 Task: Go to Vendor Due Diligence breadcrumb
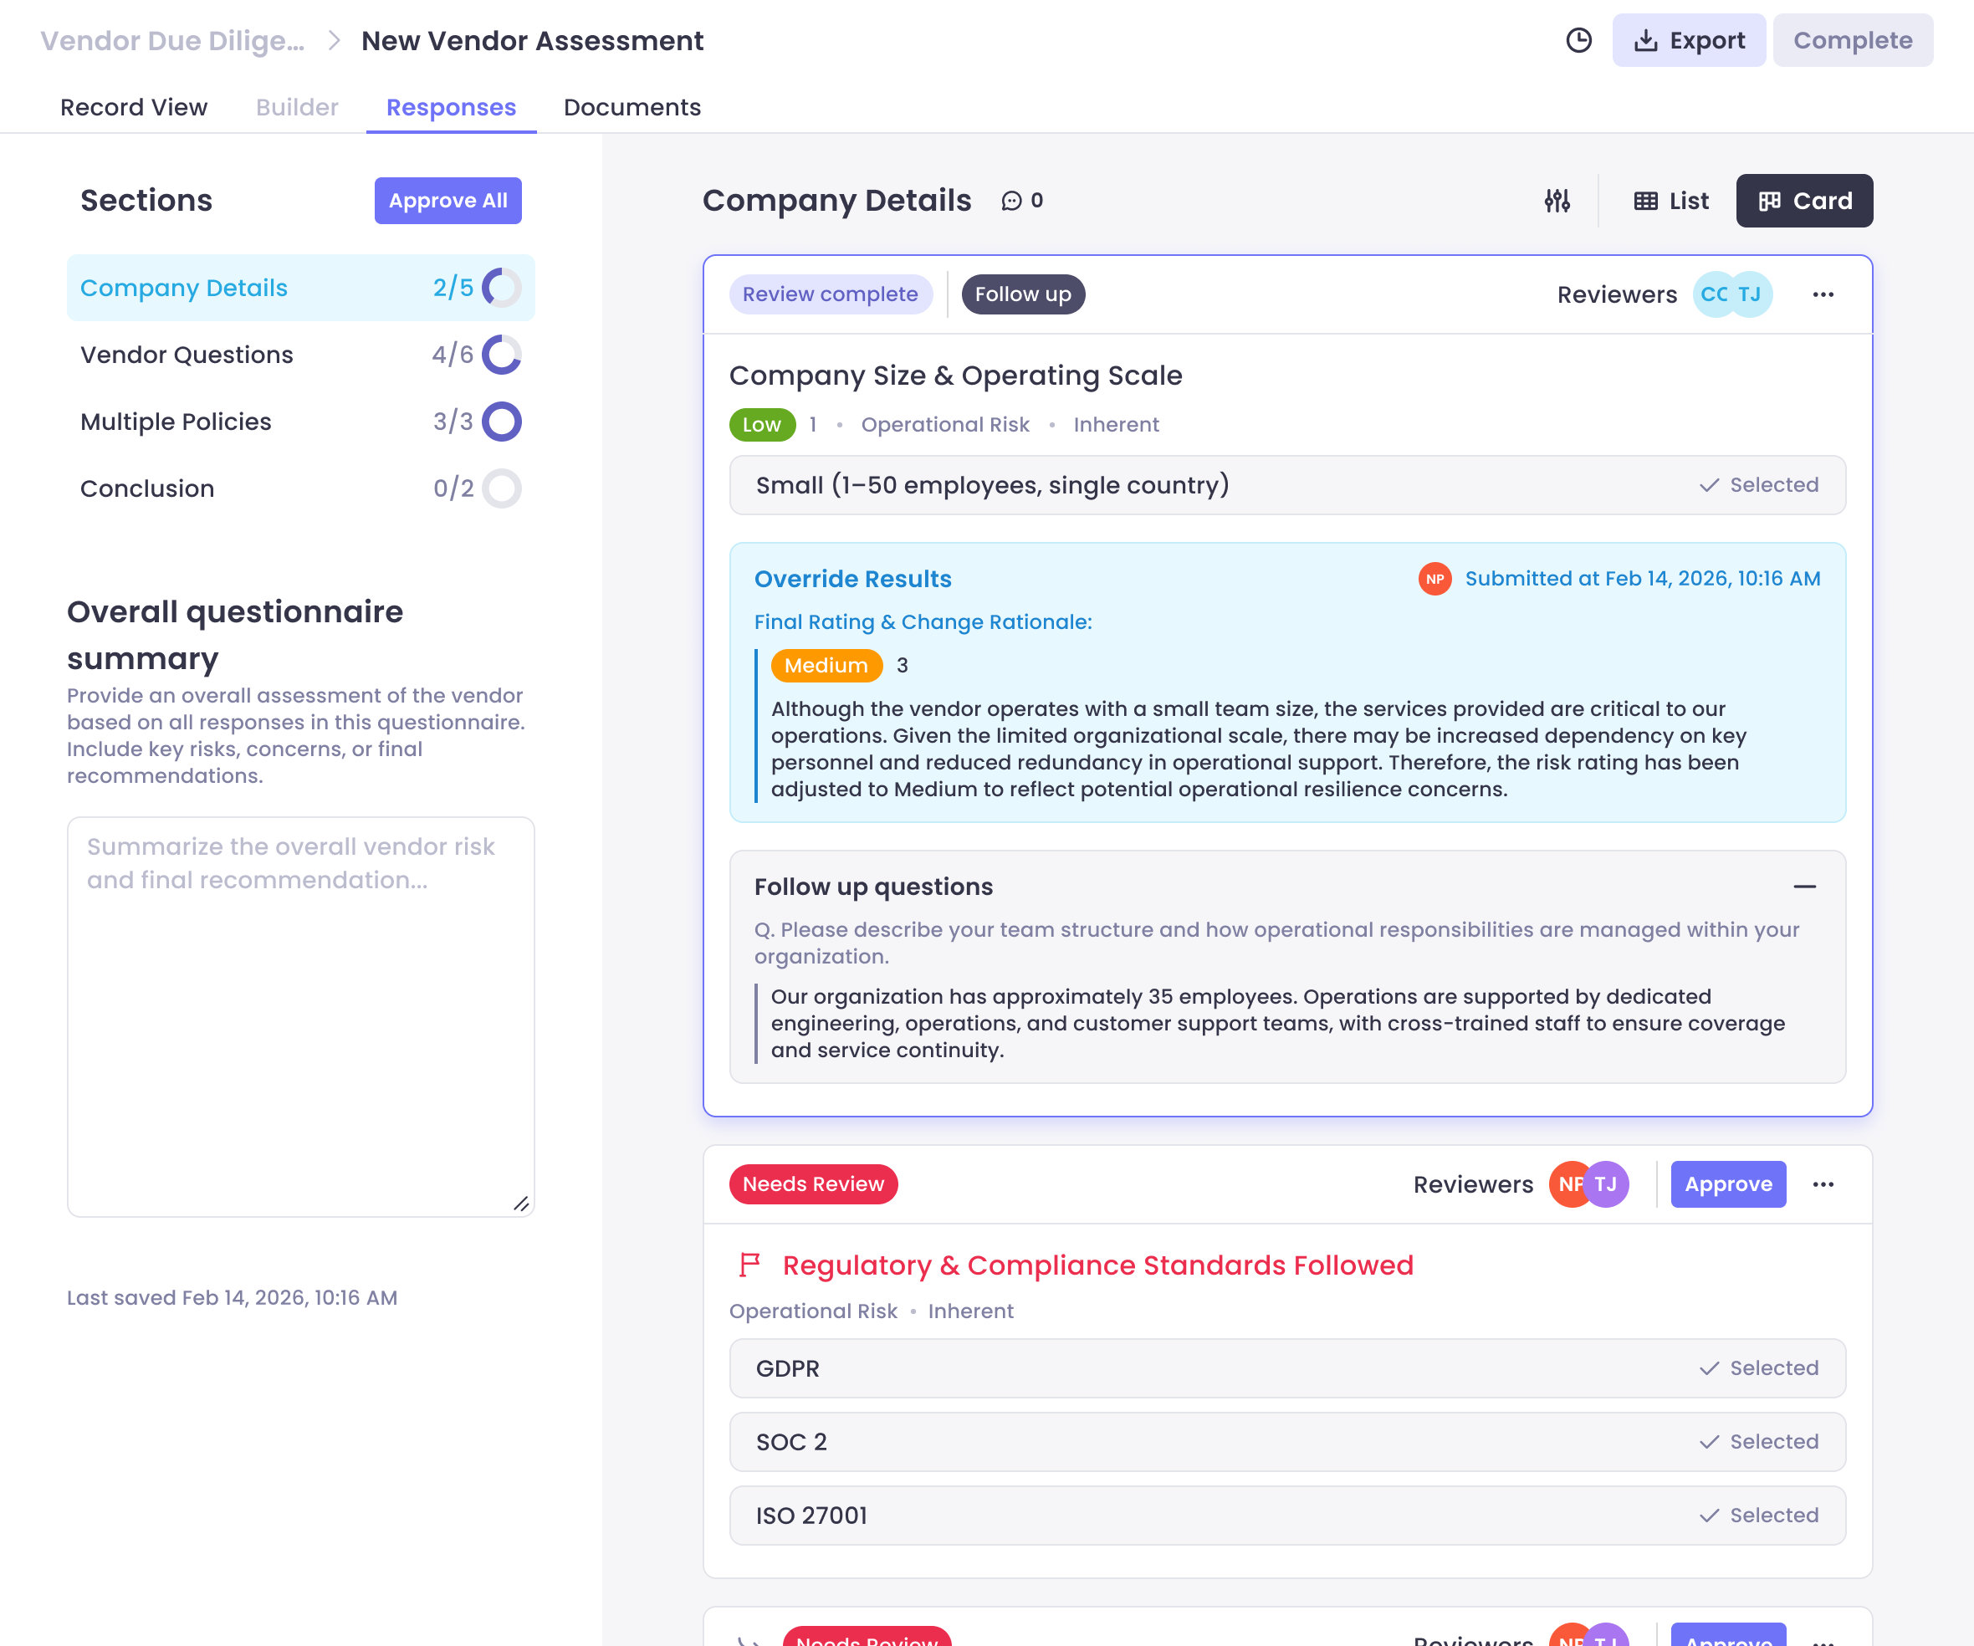172,40
